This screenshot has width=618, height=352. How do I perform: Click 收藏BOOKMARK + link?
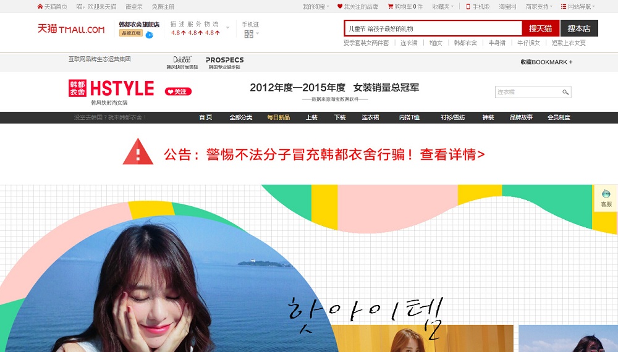[x=546, y=62]
